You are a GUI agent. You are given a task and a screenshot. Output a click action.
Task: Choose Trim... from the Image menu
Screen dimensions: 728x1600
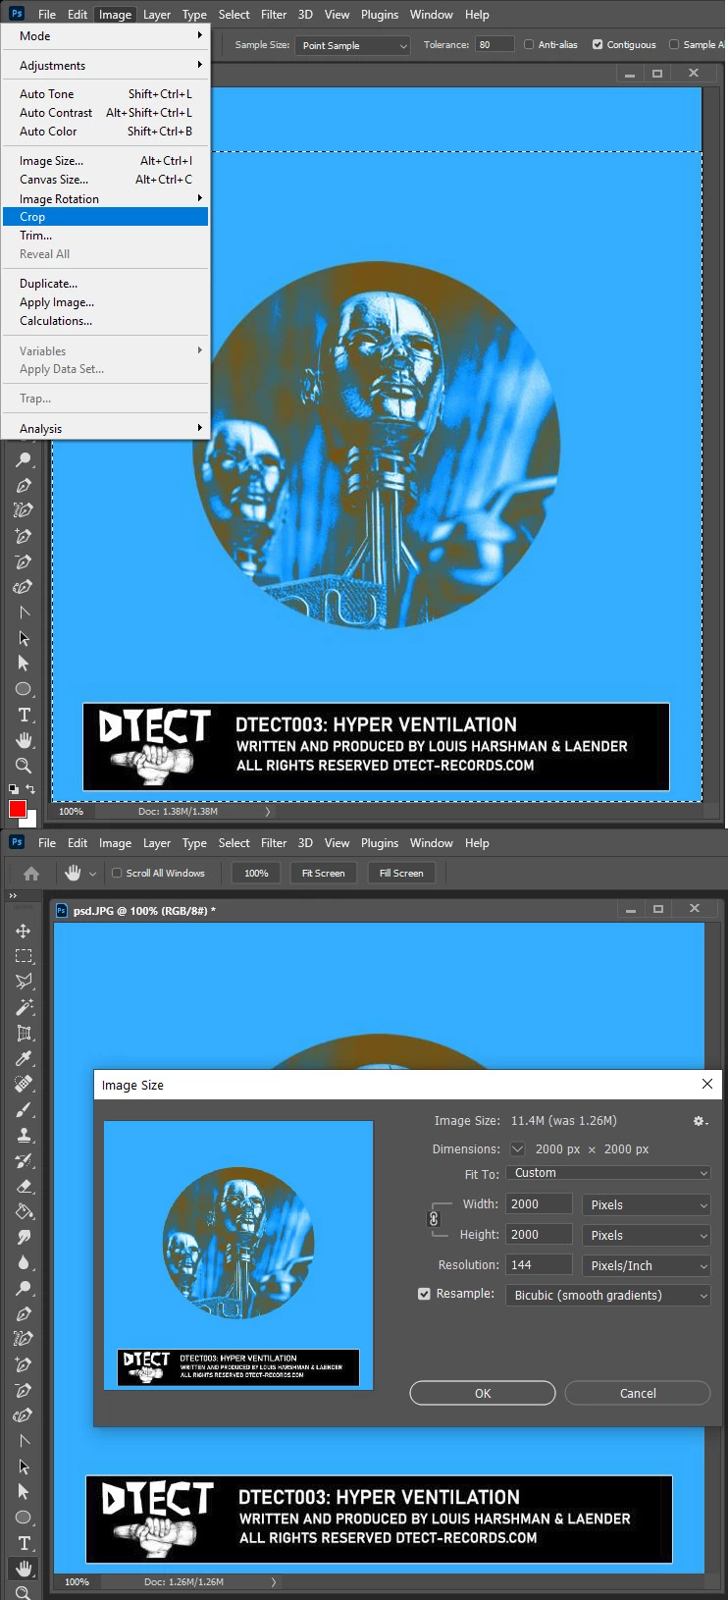pyautogui.click(x=106, y=236)
